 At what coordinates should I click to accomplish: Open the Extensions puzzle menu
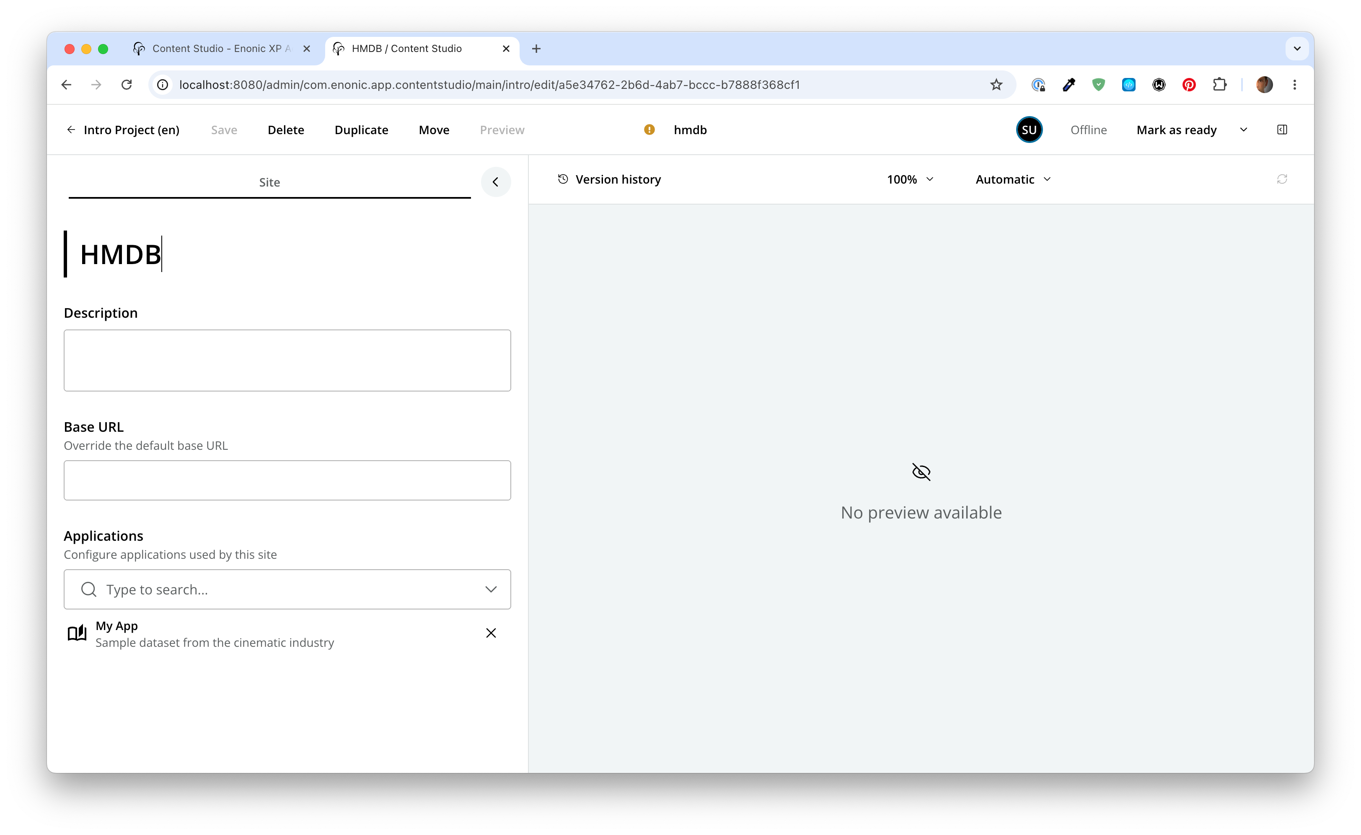tap(1220, 85)
